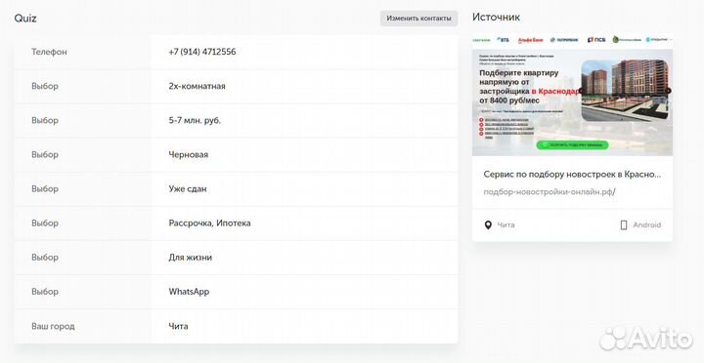704x363 pixels.
Task: Click the Черновая value
Action: pos(188,154)
